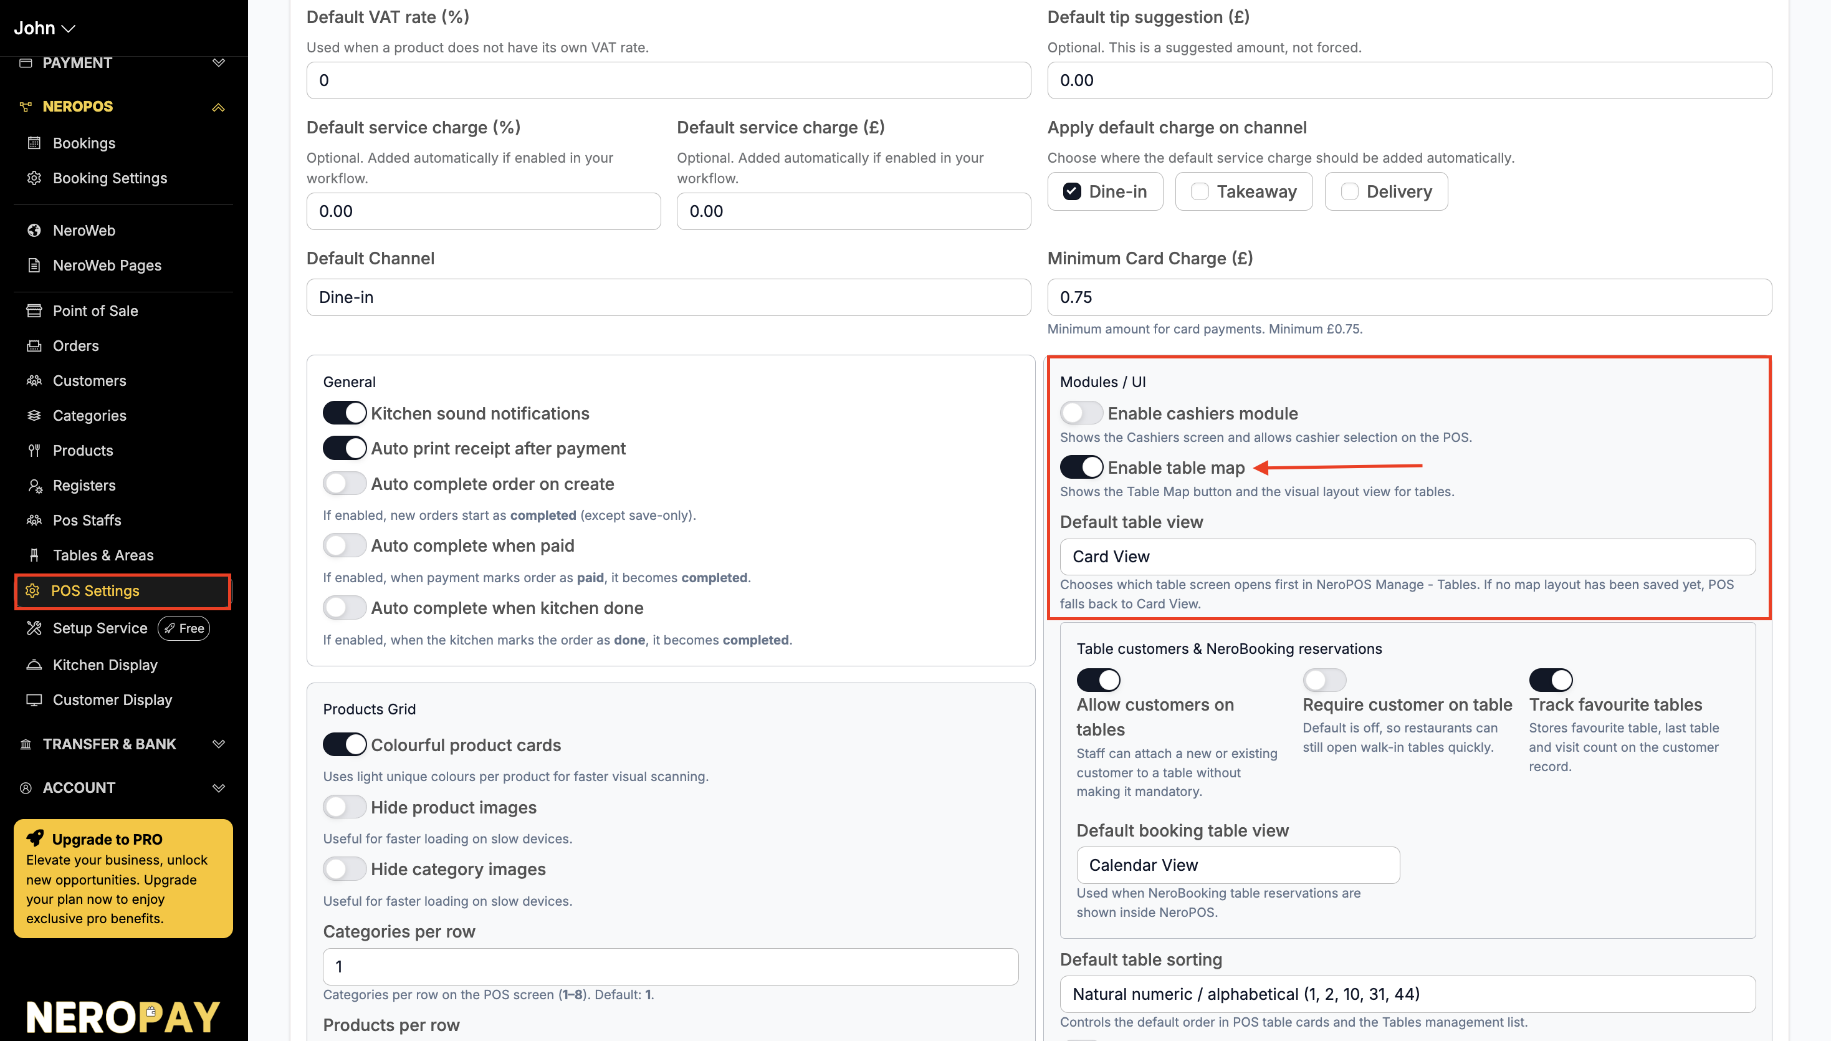Image resolution: width=1831 pixels, height=1041 pixels.
Task: Click the Payment card icon
Action: [x=26, y=63]
